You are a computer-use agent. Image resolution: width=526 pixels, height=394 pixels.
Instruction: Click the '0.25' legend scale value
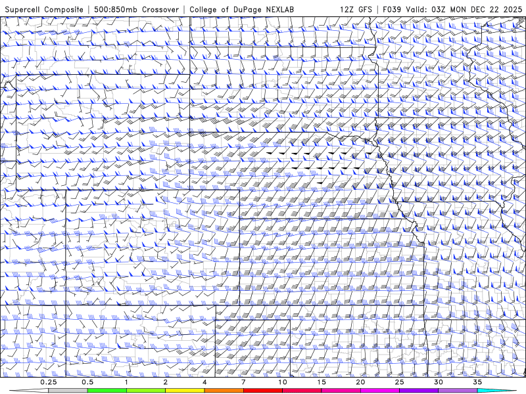coord(49,382)
